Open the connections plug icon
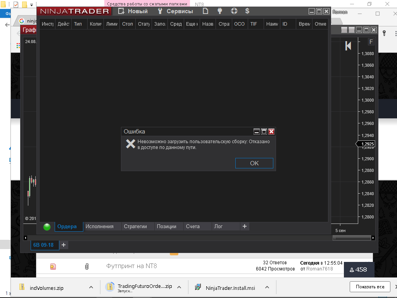 [x=220, y=11]
